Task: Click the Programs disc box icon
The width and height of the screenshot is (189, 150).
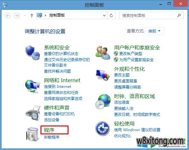Action: pos(33,134)
